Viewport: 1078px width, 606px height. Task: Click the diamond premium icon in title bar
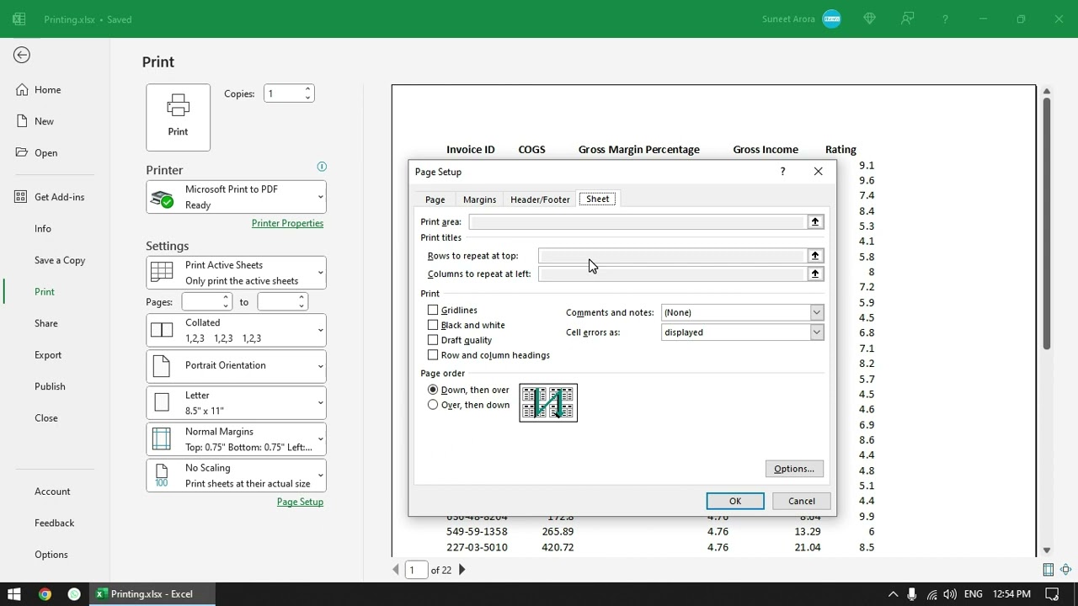tap(870, 19)
